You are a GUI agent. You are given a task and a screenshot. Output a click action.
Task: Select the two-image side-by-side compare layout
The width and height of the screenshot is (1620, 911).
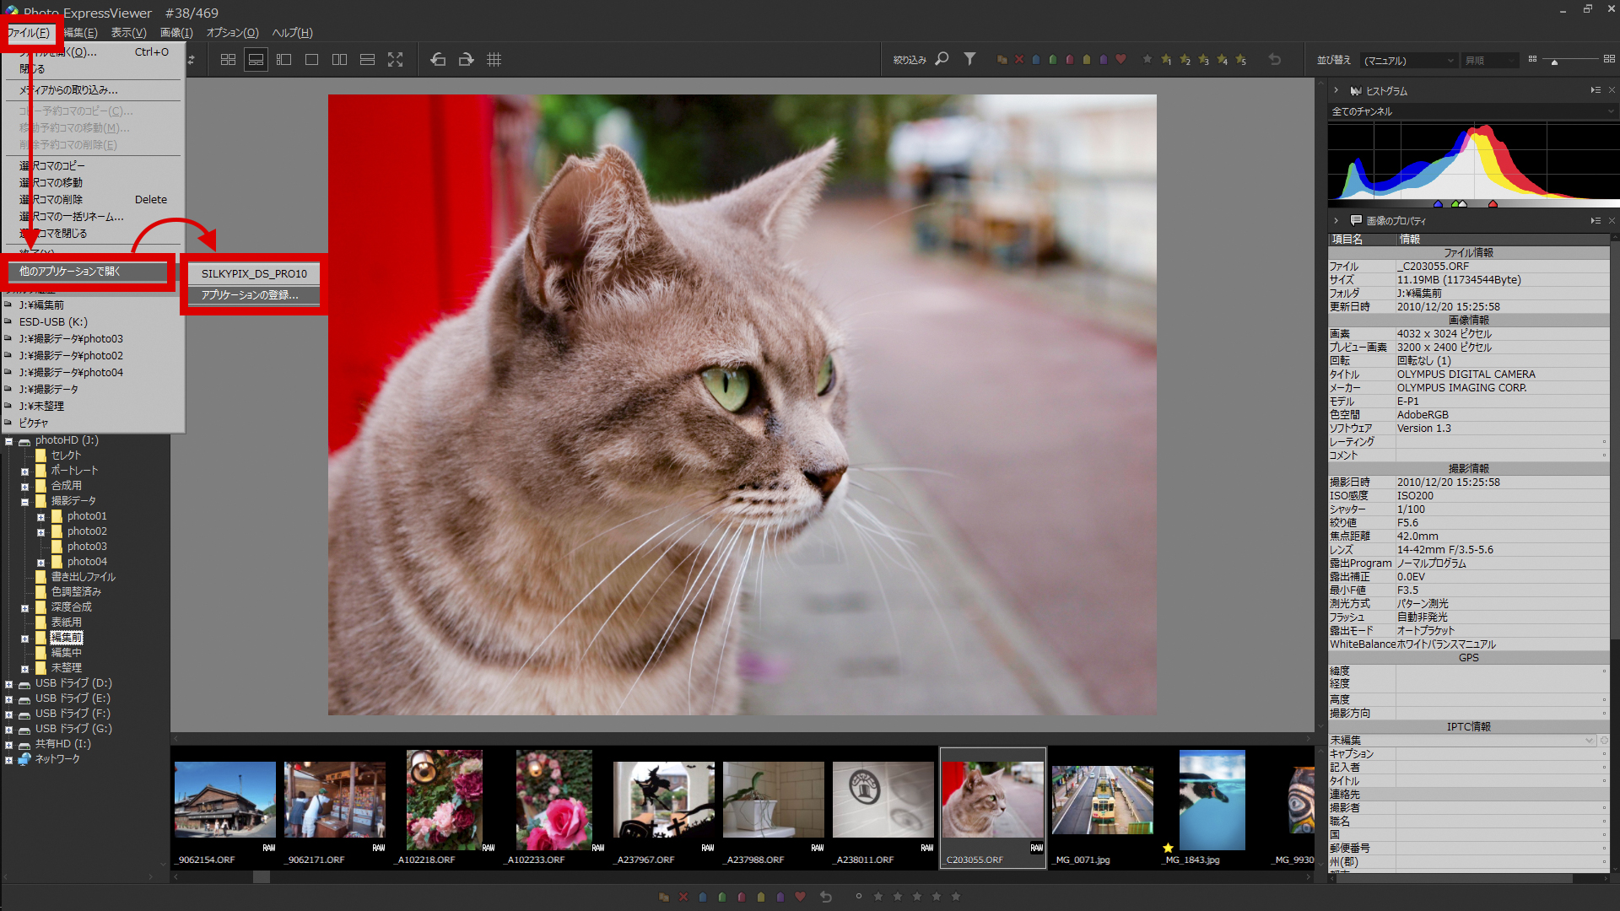(339, 60)
